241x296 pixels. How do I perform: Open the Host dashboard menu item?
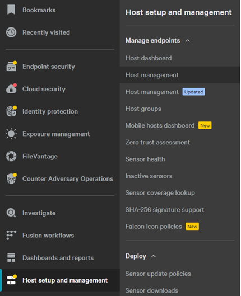[149, 58]
